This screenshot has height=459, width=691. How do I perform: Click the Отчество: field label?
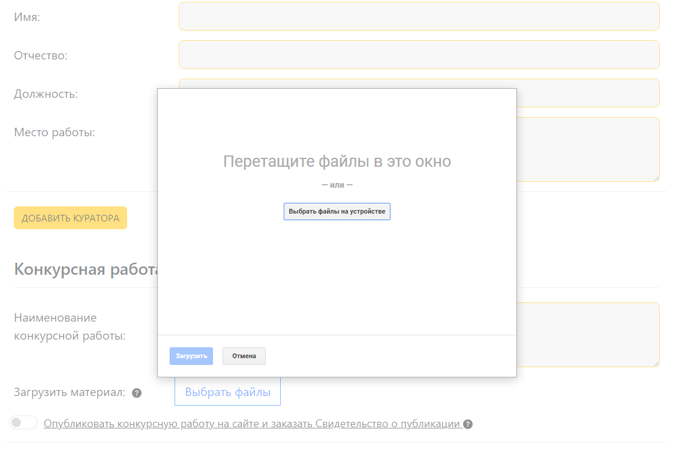tap(41, 55)
